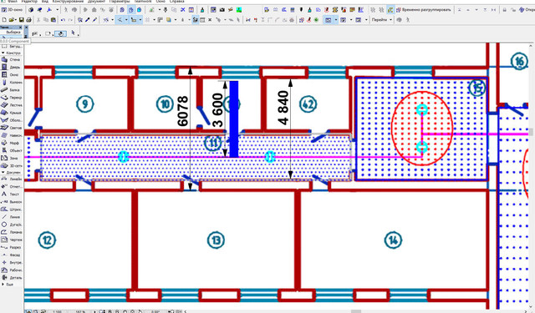
Task: Open the Справка menu
Action: (x=176, y=2)
